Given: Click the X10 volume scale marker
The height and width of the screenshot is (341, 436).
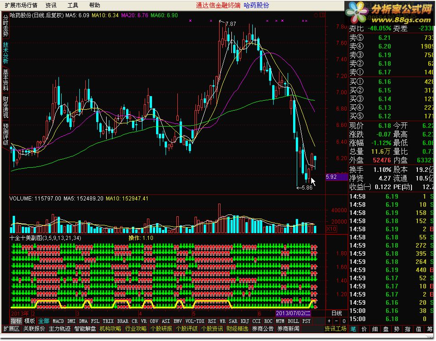Looking at the screenshot, I should (x=331, y=229).
